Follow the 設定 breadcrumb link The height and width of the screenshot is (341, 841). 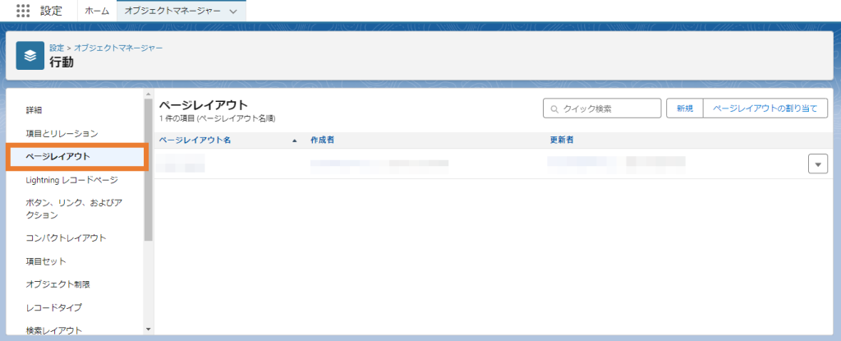pos(57,48)
